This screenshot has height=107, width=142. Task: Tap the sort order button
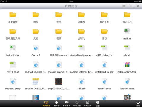pos(138,6)
